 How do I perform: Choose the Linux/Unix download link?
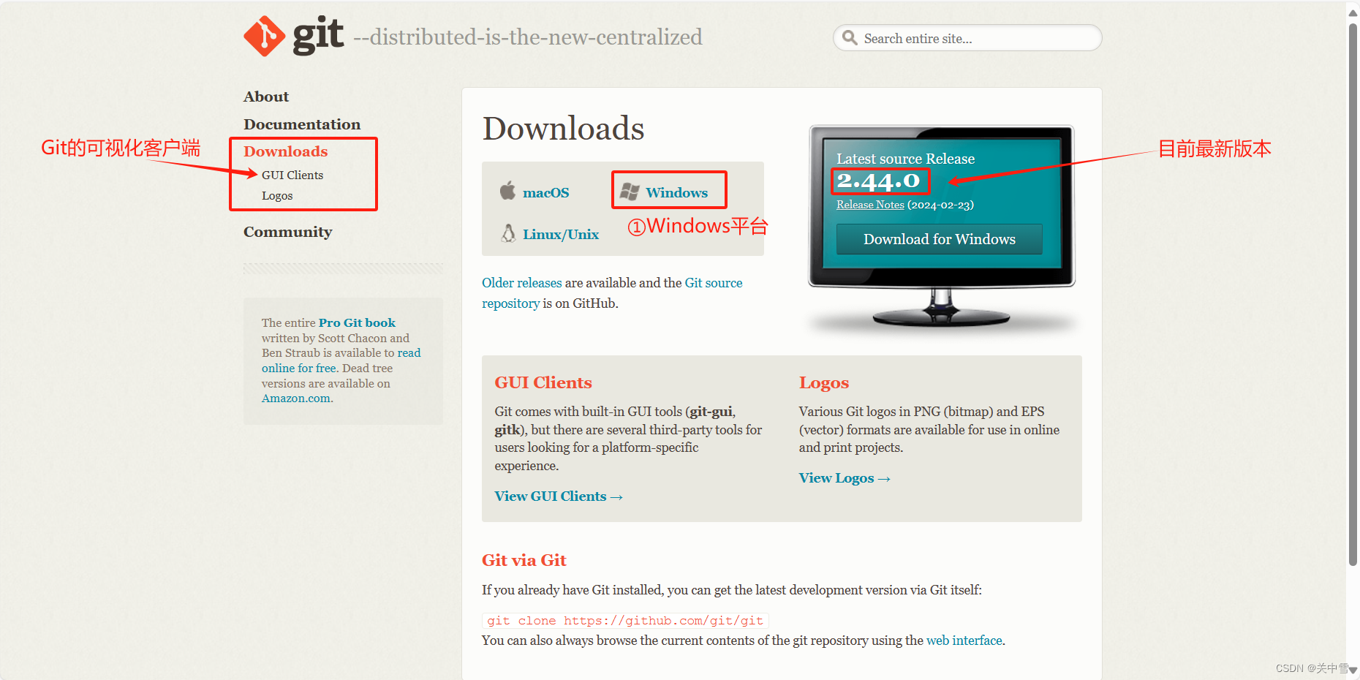coord(561,234)
